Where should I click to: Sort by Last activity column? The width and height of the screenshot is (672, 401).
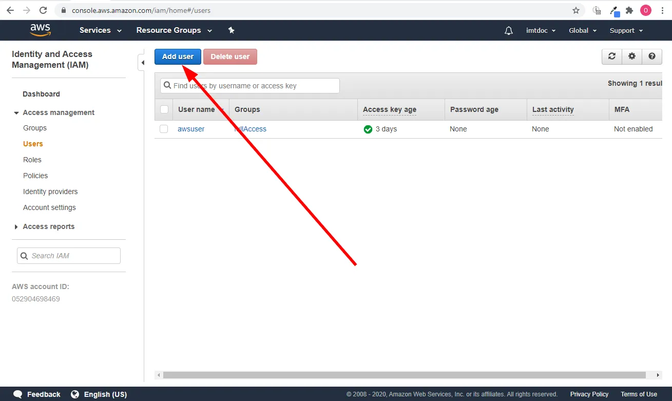(553, 109)
